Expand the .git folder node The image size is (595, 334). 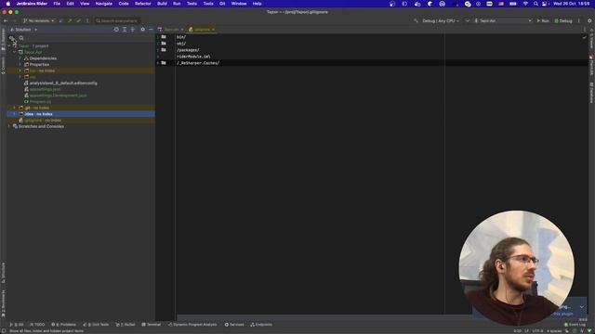[15, 108]
